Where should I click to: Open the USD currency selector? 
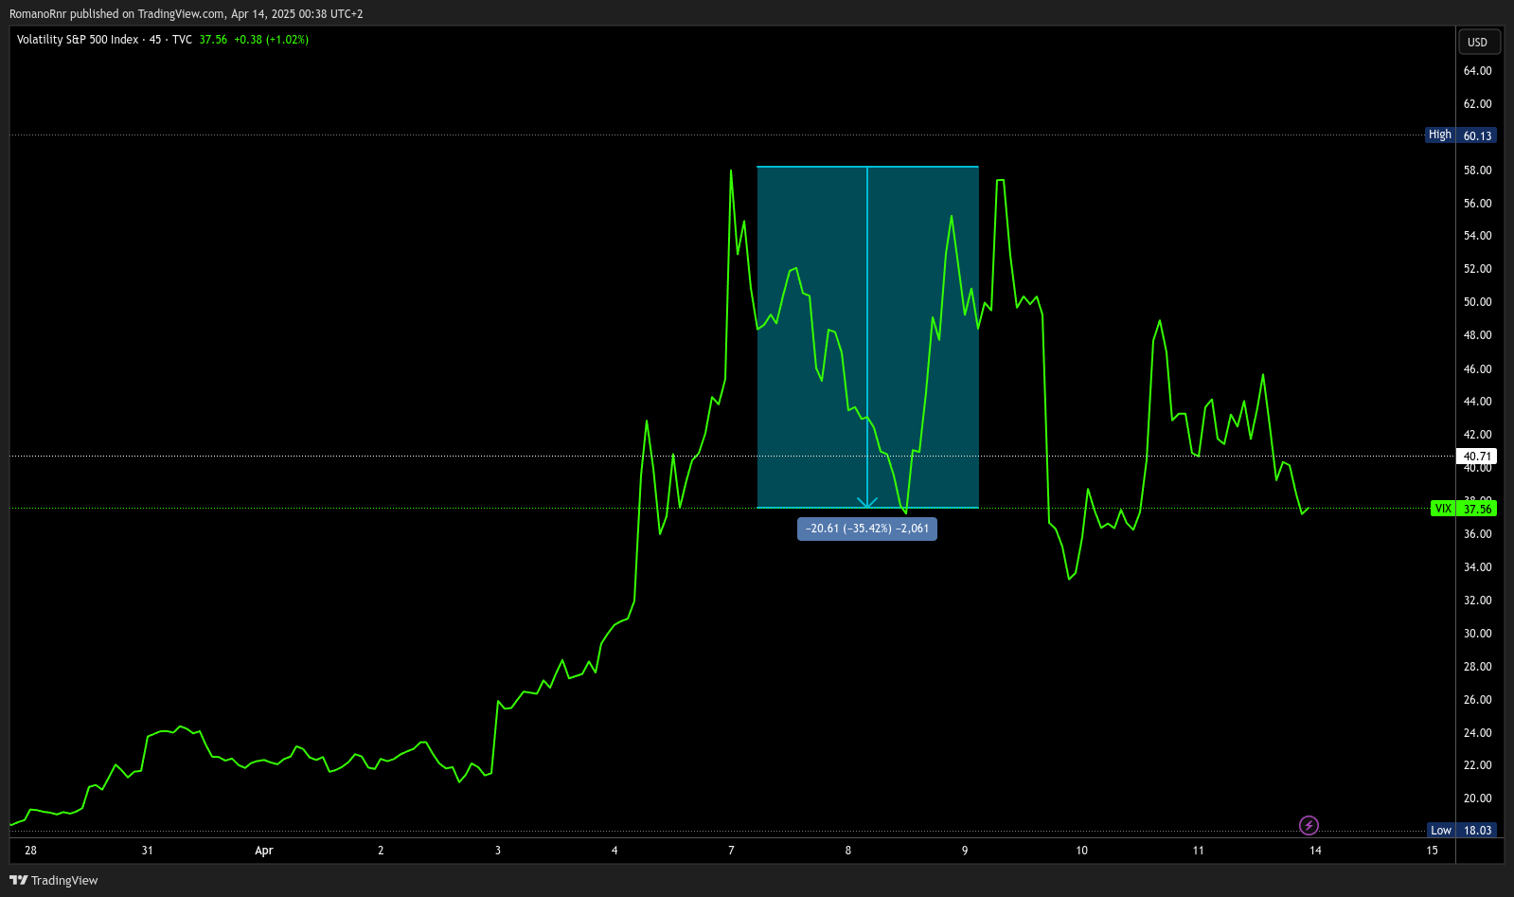[1477, 43]
